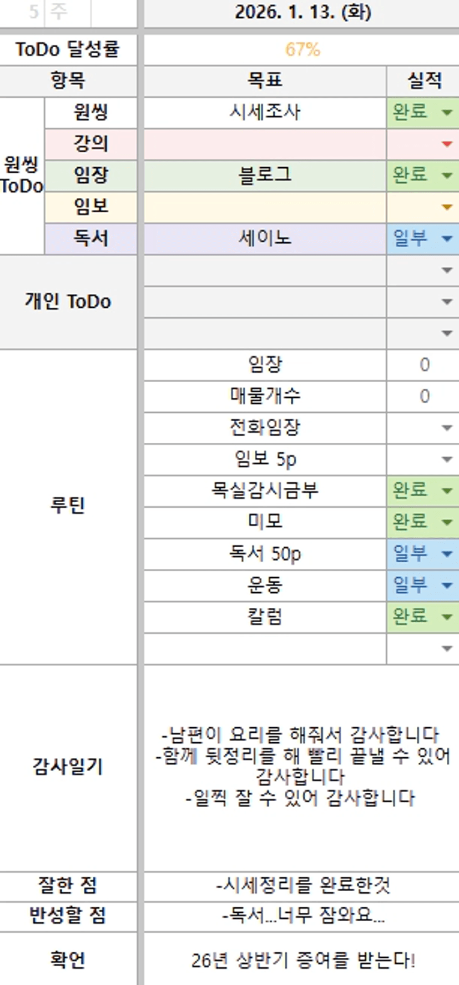Open the 블로그 row 완료 dropdown
This screenshot has height=985, width=459.
tap(447, 176)
